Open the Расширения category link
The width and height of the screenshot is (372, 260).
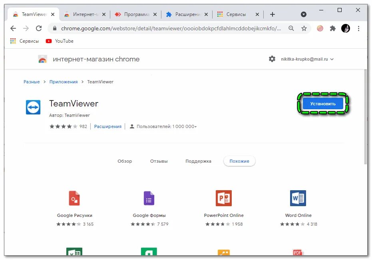[108, 126]
